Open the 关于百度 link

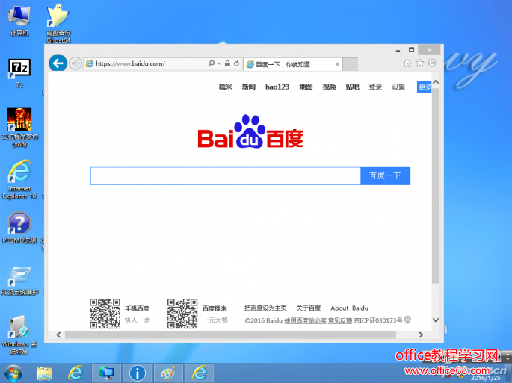coord(309,308)
